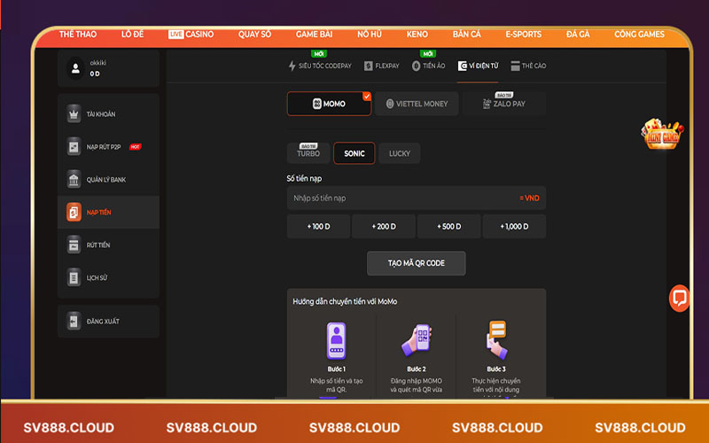Choose the Sonic channel
The width and height of the screenshot is (709, 443).
click(354, 153)
